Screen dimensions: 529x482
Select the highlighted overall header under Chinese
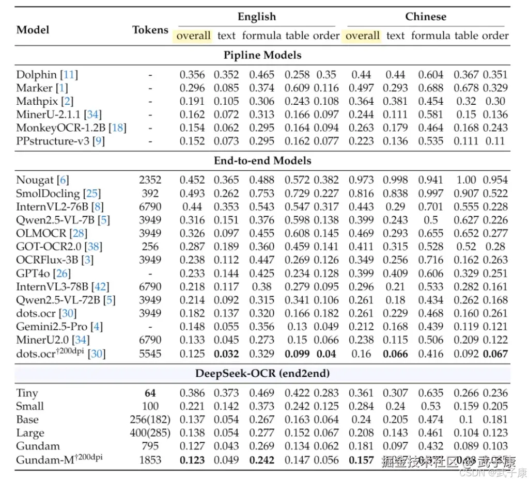tap(362, 36)
